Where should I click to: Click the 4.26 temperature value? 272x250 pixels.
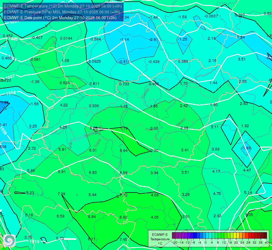click(63, 127)
